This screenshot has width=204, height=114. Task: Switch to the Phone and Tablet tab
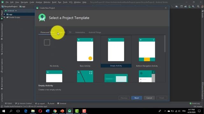pos(47,32)
